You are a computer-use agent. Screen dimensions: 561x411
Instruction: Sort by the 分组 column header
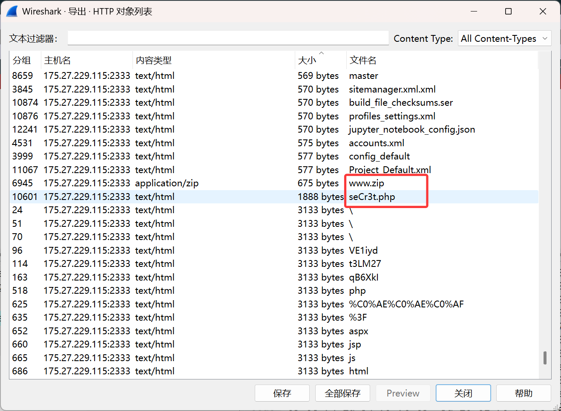point(25,60)
